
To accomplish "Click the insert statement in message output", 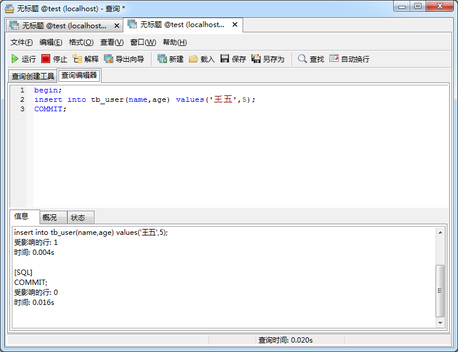I will pyautogui.click(x=91, y=233).
